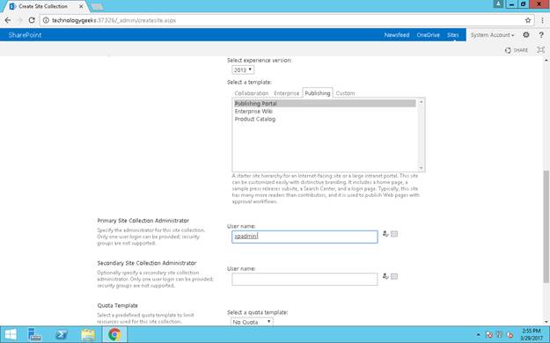
Task: Open the help question mark icon
Action: point(541,34)
